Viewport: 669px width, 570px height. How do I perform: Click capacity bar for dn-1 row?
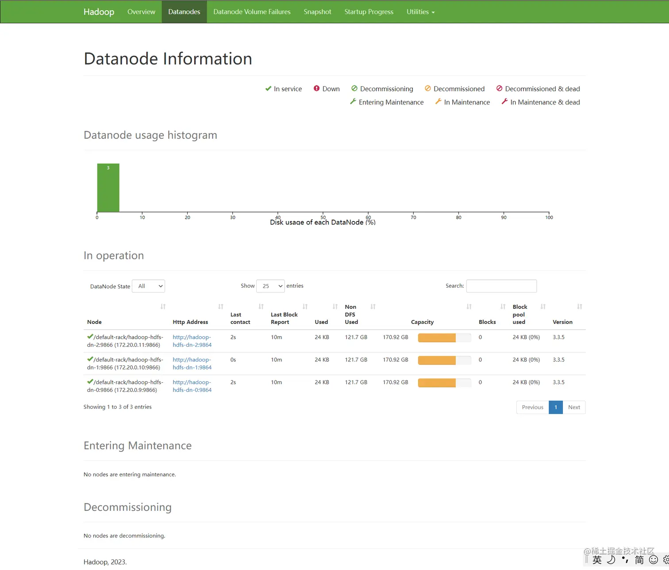click(x=444, y=361)
